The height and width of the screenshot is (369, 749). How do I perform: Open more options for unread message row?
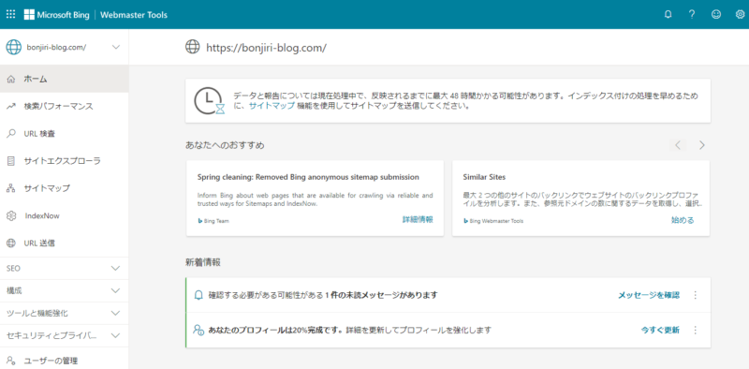point(696,295)
